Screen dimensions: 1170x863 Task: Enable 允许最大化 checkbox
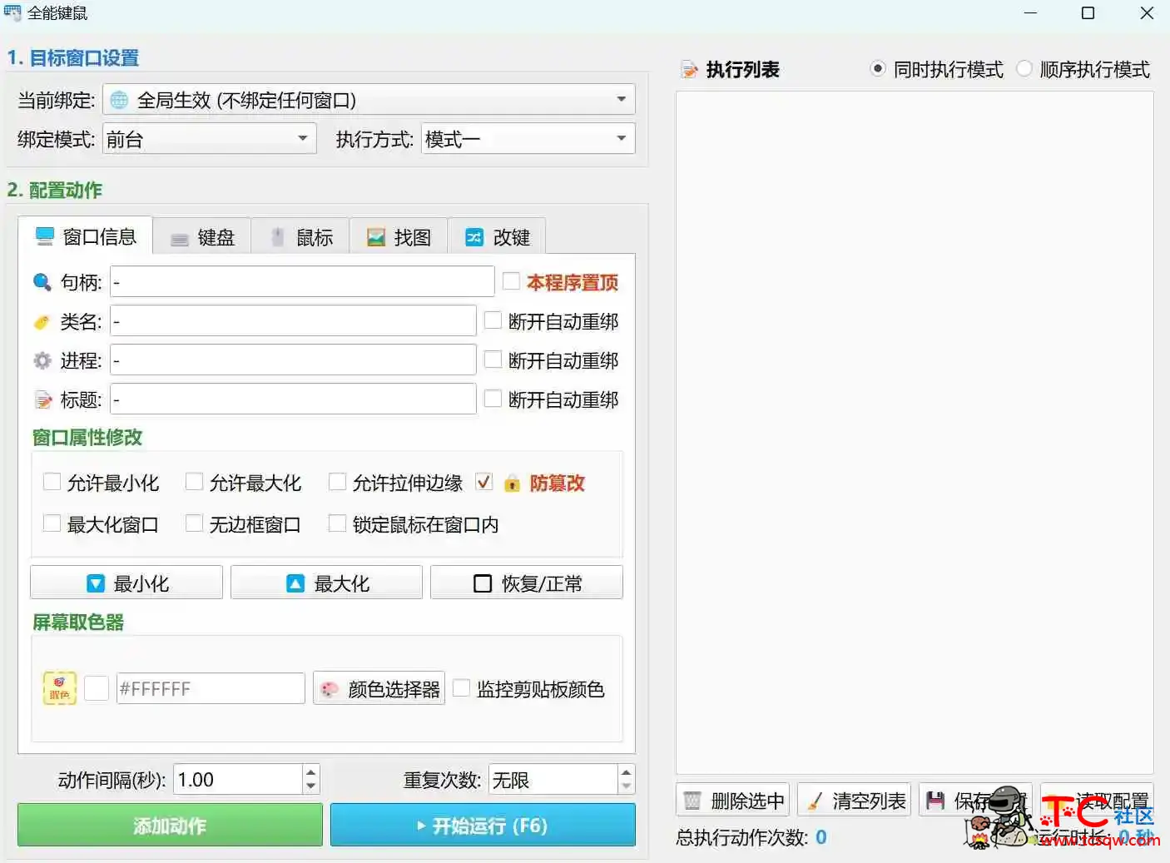tap(194, 482)
